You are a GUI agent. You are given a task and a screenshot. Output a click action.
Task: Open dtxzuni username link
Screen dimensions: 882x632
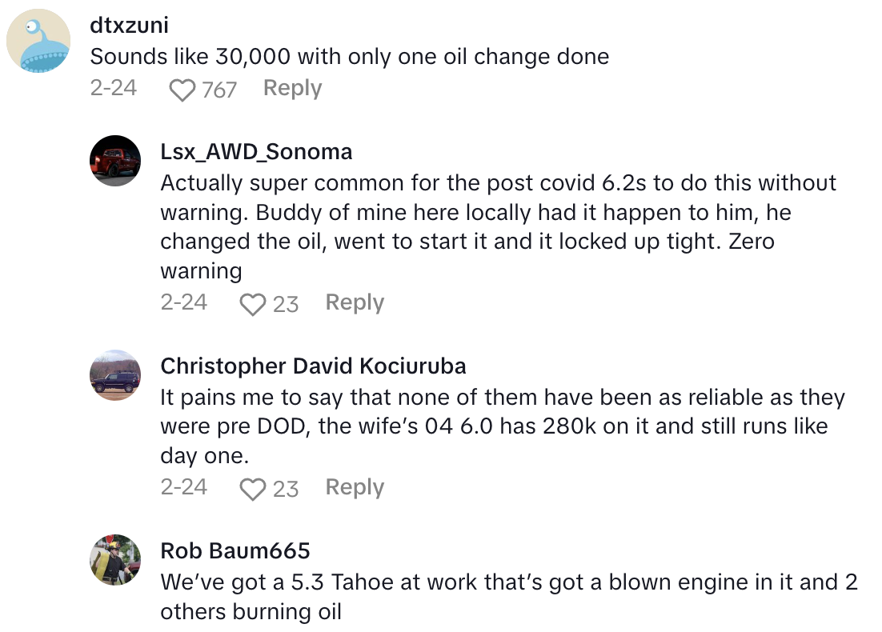(x=129, y=25)
